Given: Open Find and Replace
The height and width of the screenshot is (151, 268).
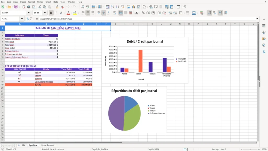Looking at the screenshot, I should coord(82,7).
